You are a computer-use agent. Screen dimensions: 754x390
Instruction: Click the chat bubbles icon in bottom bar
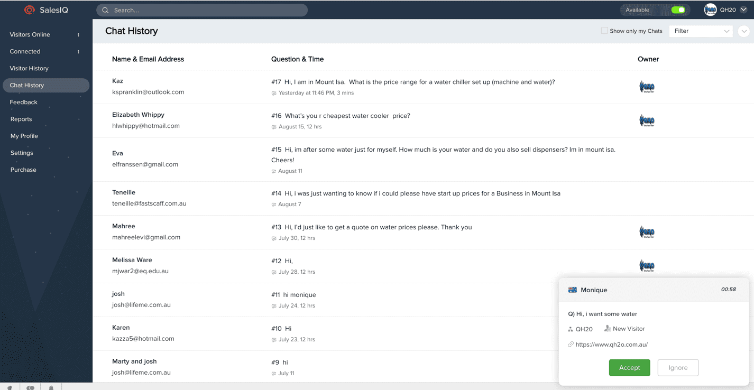click(30, 387)
